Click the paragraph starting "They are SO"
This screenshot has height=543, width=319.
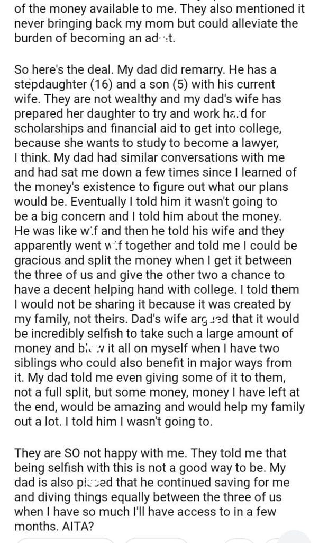coord(159,483)
